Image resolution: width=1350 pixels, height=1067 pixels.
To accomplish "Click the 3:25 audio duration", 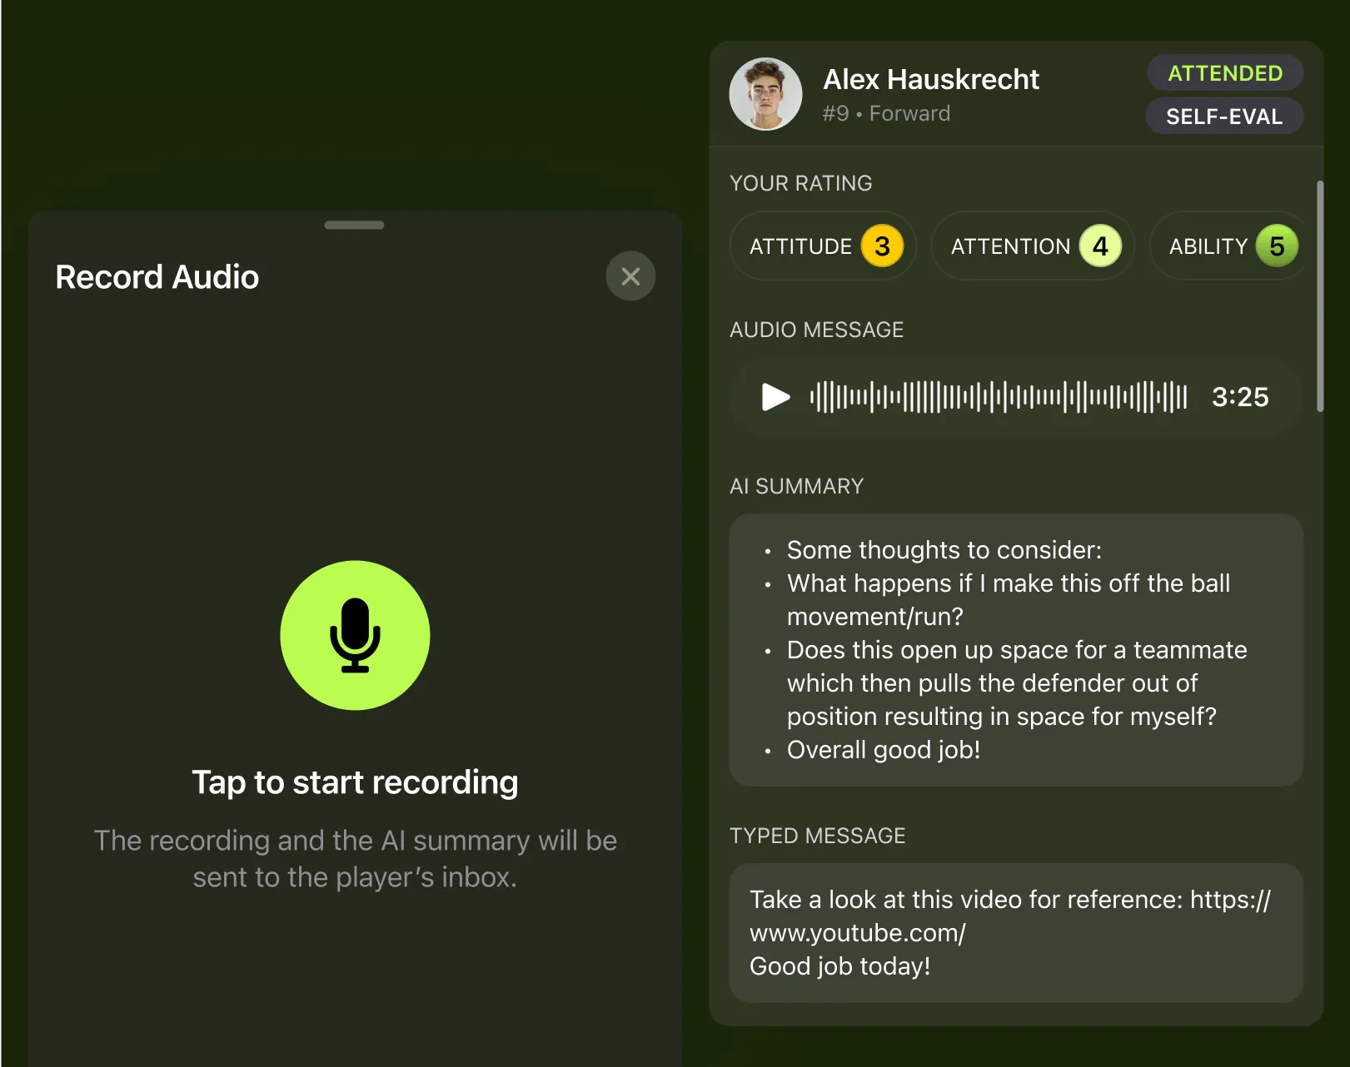I will tap(1240, 397).
